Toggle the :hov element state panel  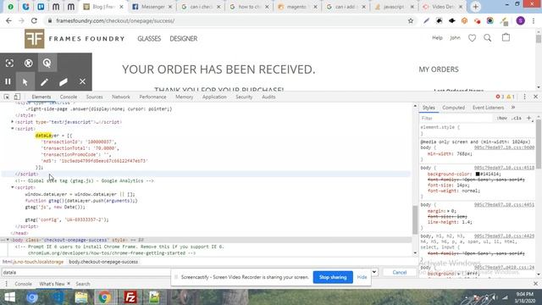(x=502, y=118)
